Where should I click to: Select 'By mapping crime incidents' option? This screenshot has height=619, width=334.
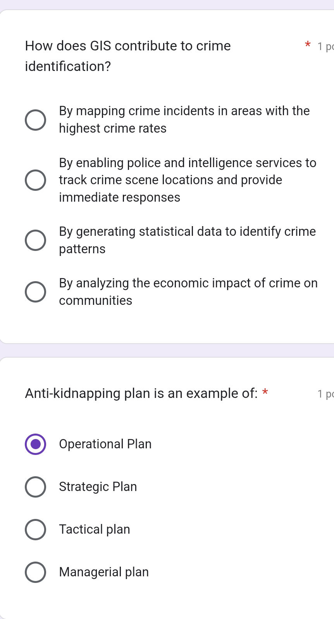coord(35,120)
